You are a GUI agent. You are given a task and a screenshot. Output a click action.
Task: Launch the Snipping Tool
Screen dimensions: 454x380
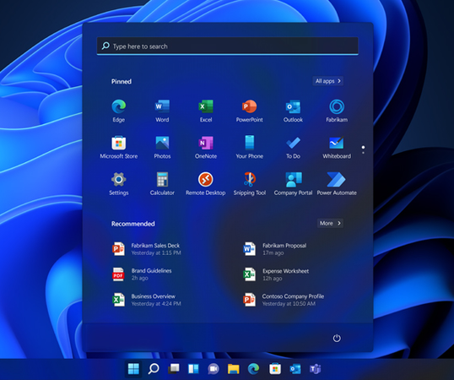[x=249, y=183]
